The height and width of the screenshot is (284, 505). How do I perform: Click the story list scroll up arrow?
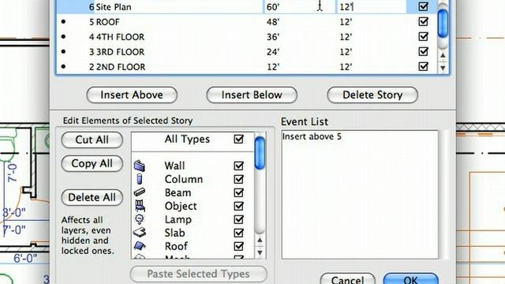443,55
